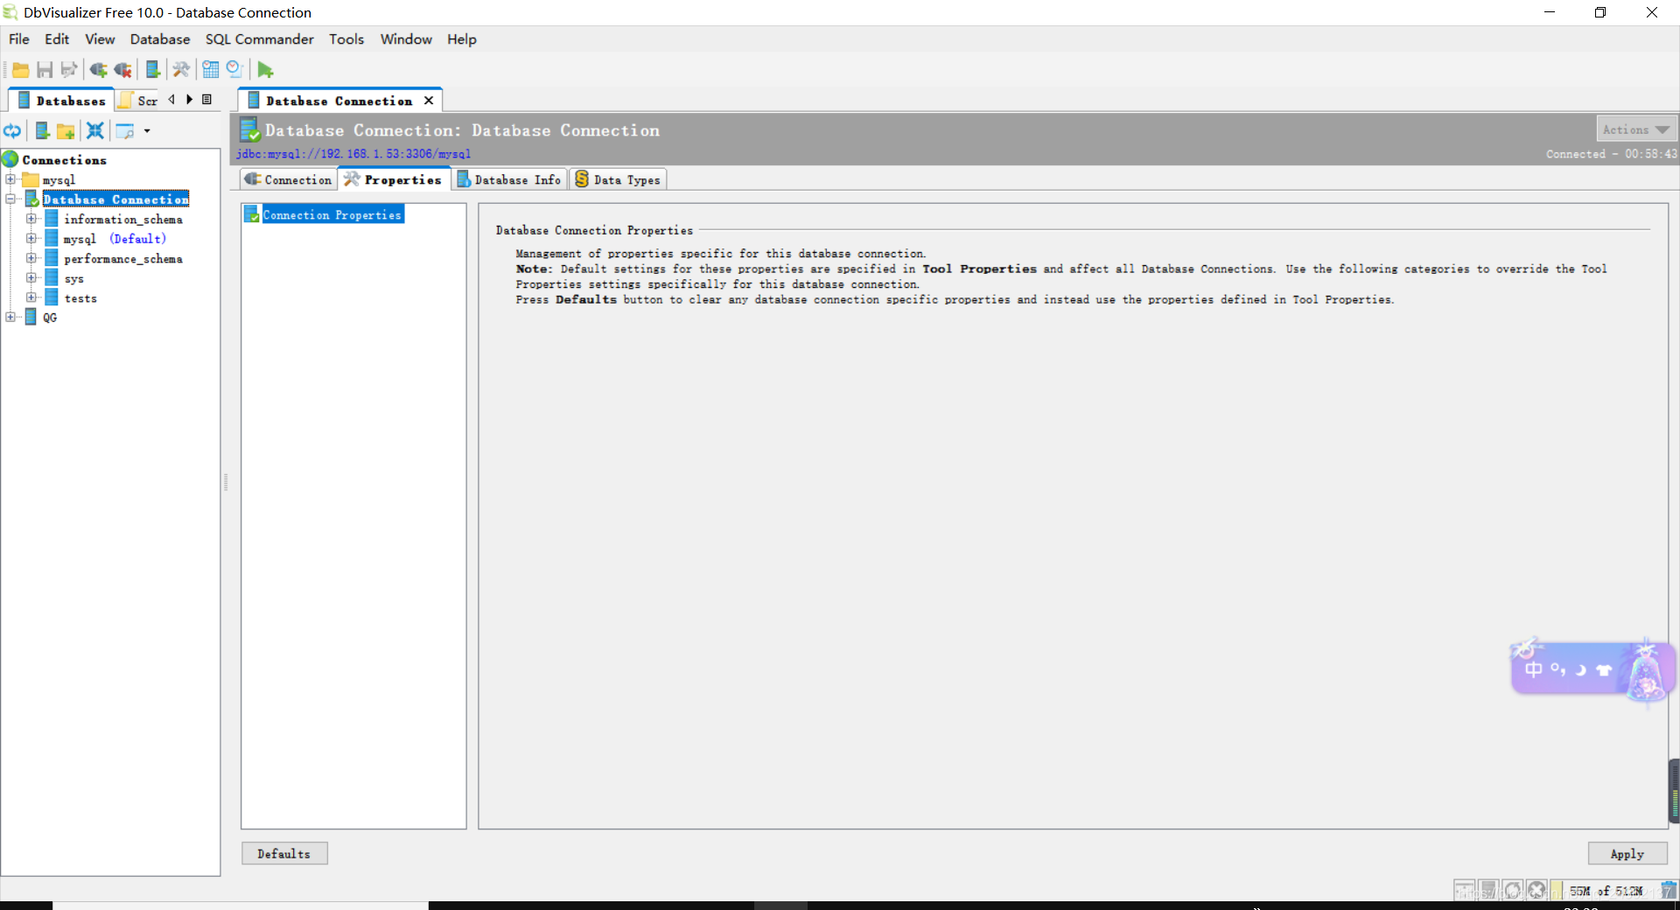Expand the mysql folder node

click(x=10, y=179)
